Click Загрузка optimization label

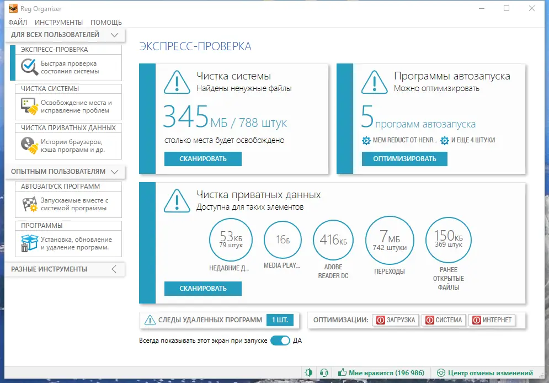tap(401, 320)
